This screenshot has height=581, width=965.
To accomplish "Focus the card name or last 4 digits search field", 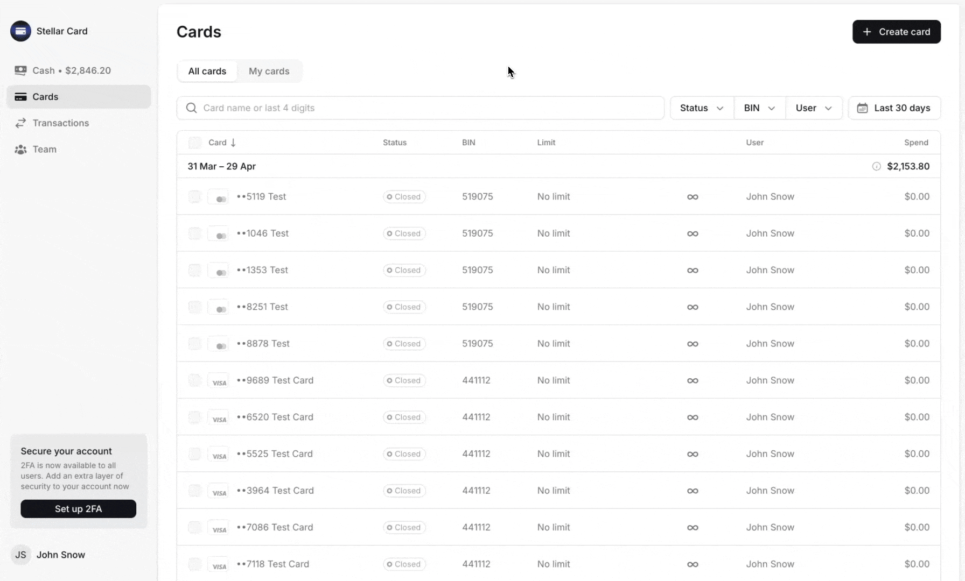I will click(421, 108).
